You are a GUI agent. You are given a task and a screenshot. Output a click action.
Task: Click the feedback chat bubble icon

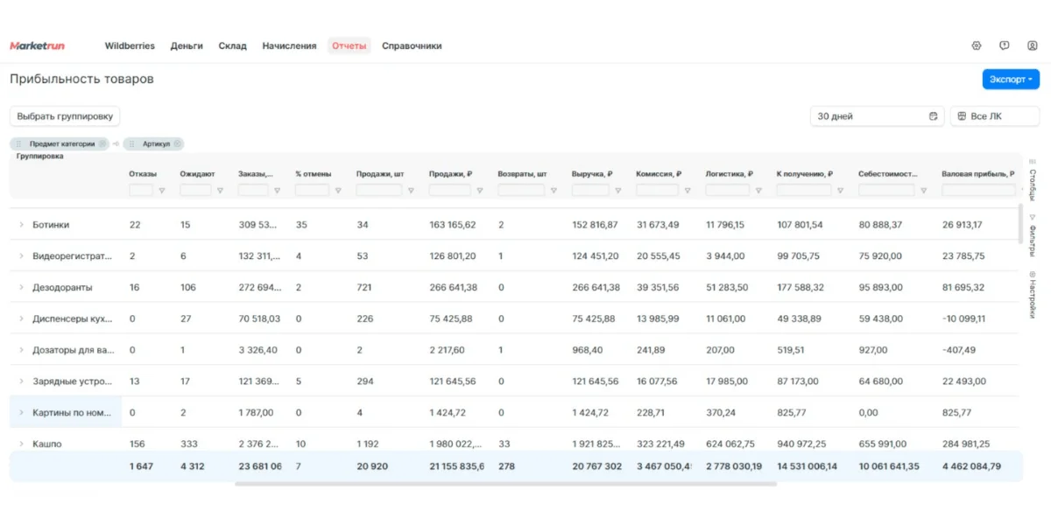(1005, 45)
